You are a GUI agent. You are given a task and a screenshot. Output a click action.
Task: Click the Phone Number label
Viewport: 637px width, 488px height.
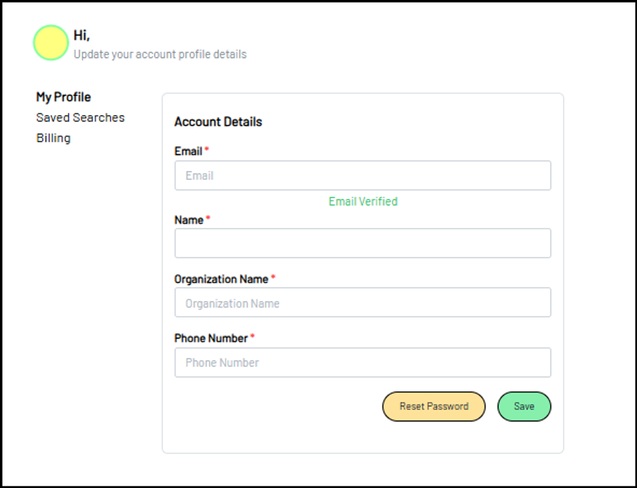pyautogui.click(x=211, y=338)
